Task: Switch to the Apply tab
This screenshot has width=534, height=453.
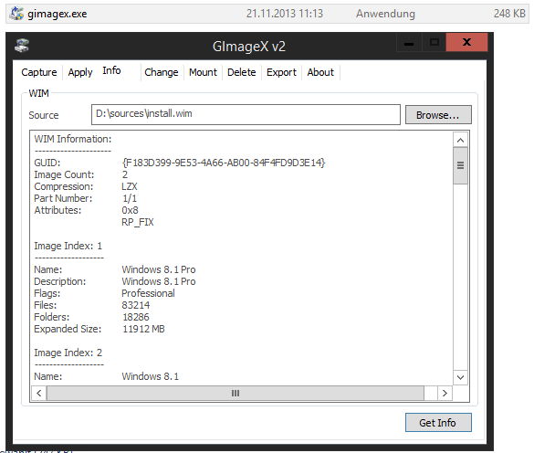Action: [80, 72]
